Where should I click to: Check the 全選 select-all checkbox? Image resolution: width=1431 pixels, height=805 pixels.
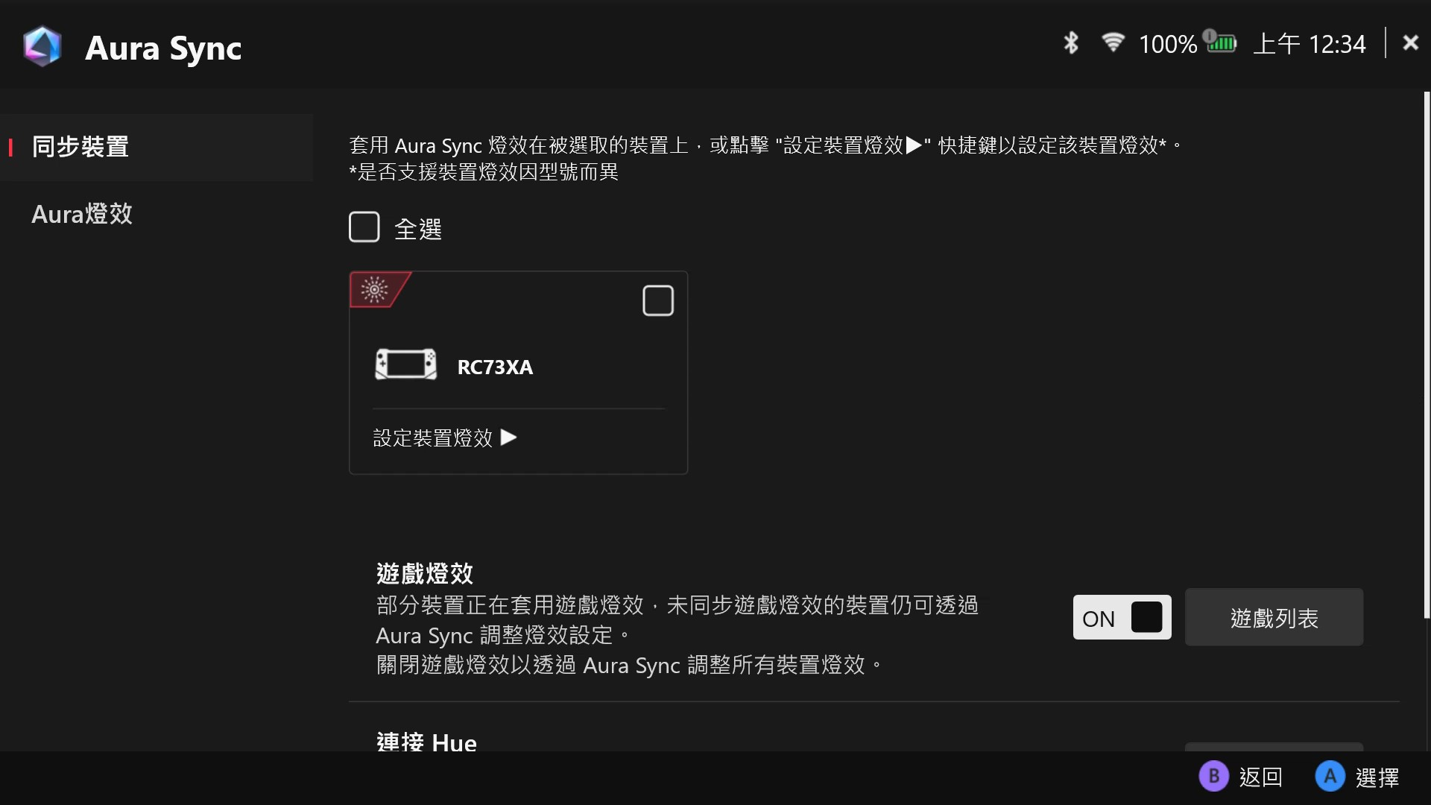[x=364, y=227]
